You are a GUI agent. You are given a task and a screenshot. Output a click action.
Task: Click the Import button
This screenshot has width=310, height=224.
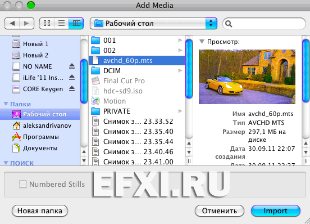point(276,210)
